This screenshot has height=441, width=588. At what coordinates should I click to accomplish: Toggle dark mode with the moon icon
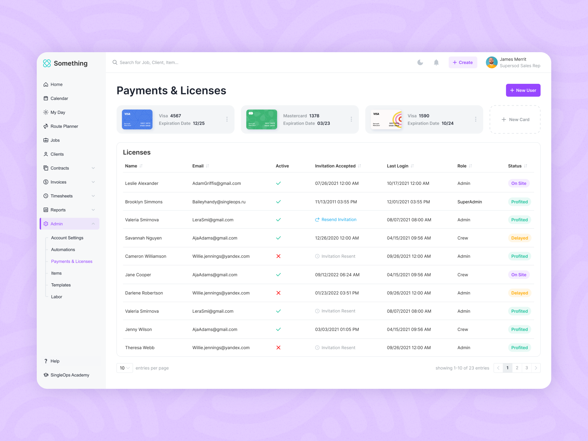coord(420,62)
